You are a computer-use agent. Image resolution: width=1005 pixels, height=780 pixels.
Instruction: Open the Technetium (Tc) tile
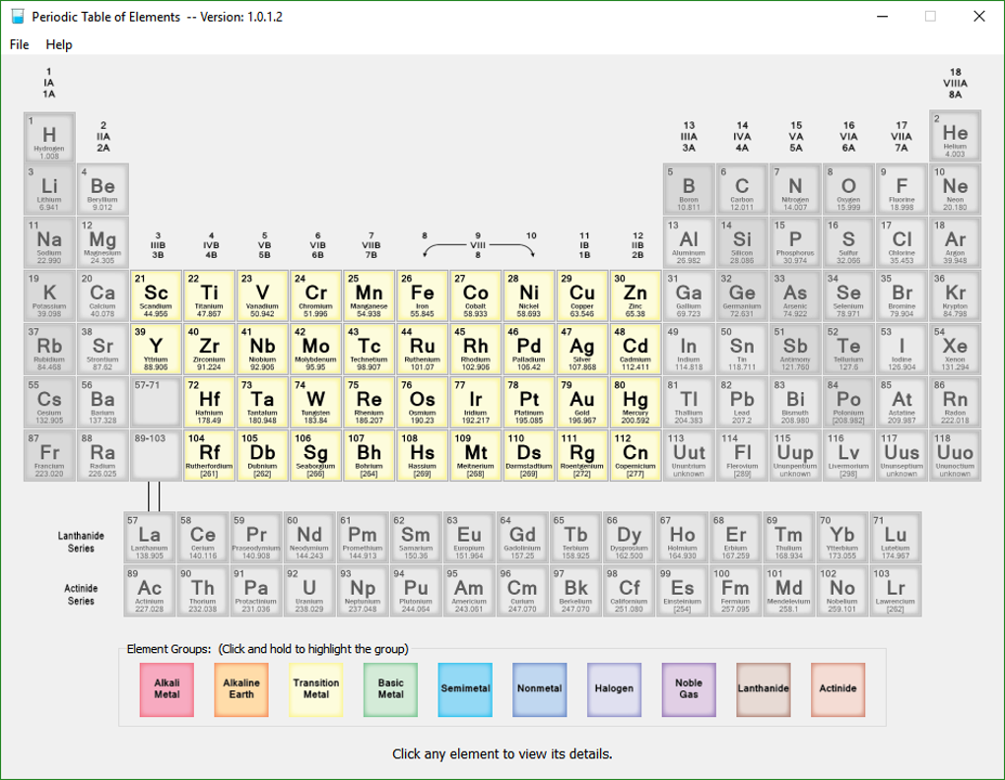[368, 349]
